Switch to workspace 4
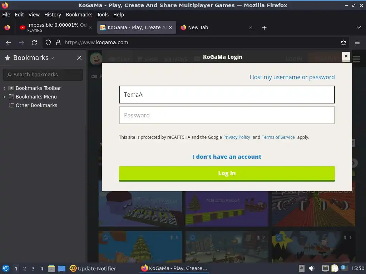366x274 pixels. (42, 269)
